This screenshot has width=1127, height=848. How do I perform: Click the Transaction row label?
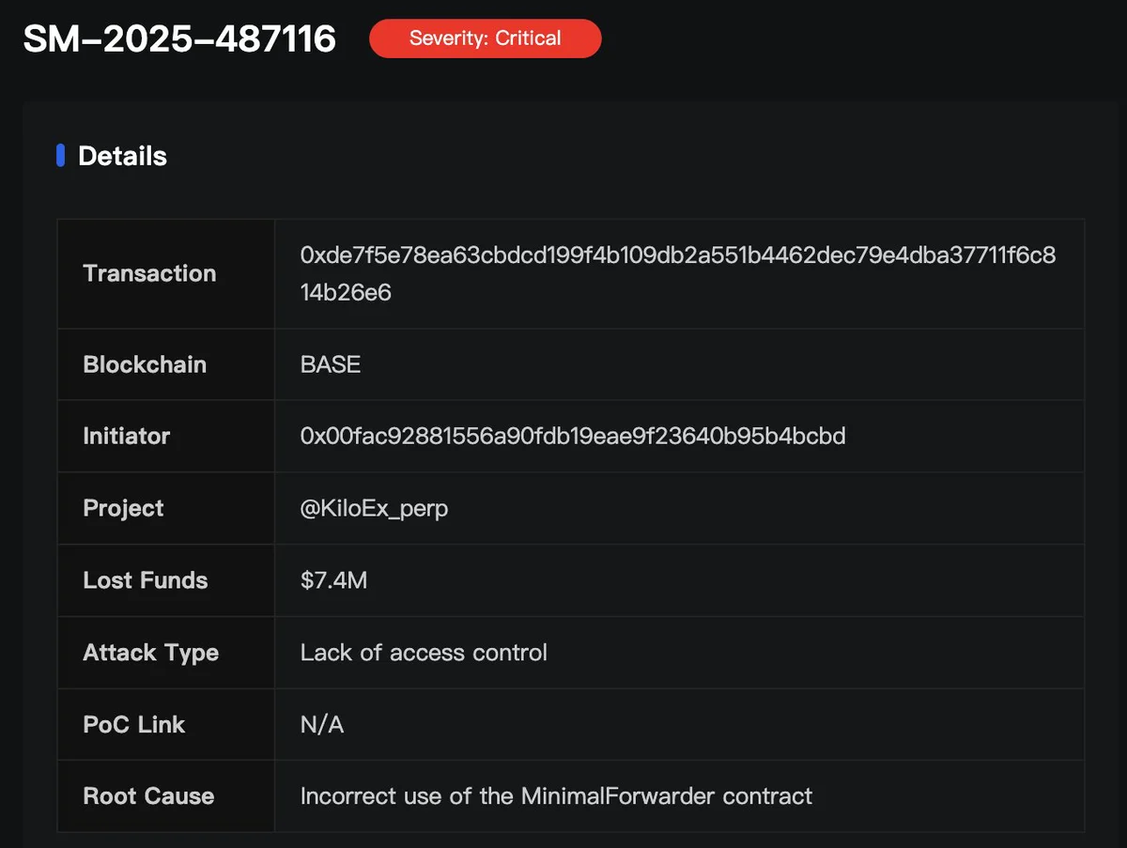[149, 273]
